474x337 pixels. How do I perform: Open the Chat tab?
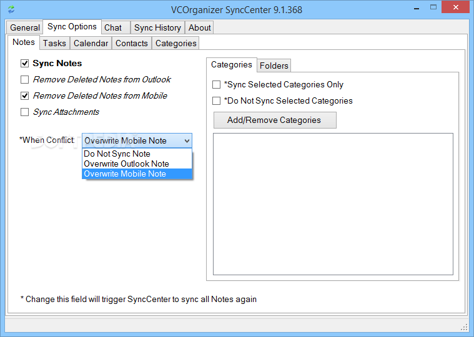pos(115,27)
